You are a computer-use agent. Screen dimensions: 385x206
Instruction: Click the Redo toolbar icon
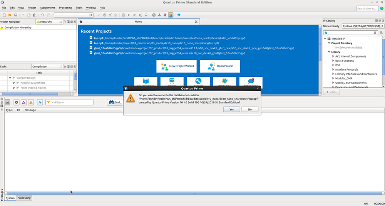coord(48,15)
